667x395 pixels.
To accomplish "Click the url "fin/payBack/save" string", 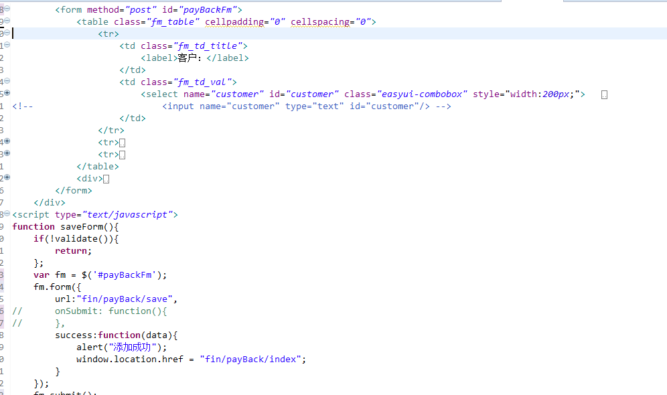I will (x=124, y=299).
